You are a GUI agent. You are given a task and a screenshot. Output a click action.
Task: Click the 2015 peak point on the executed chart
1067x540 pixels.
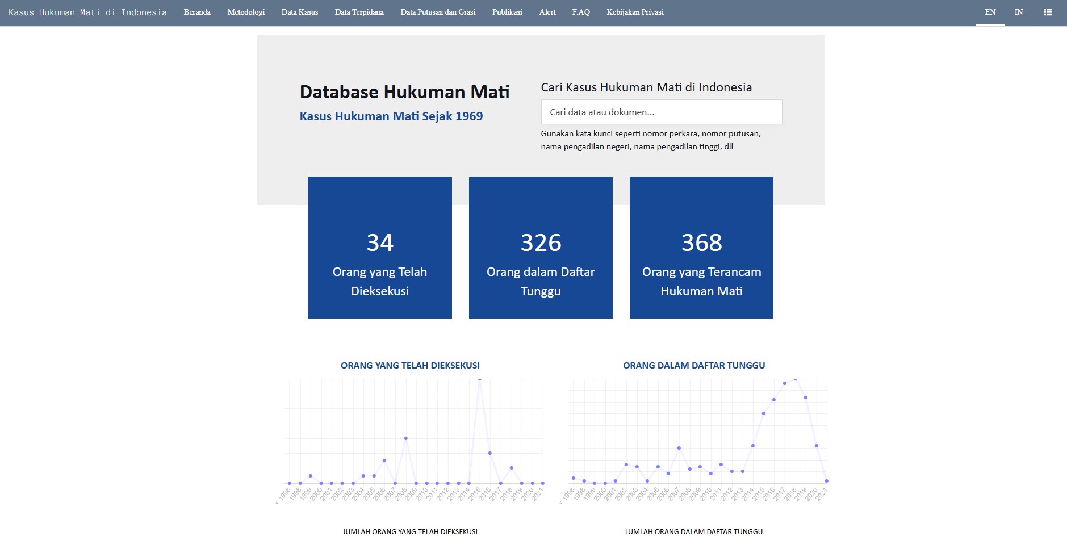pos(480,379)
